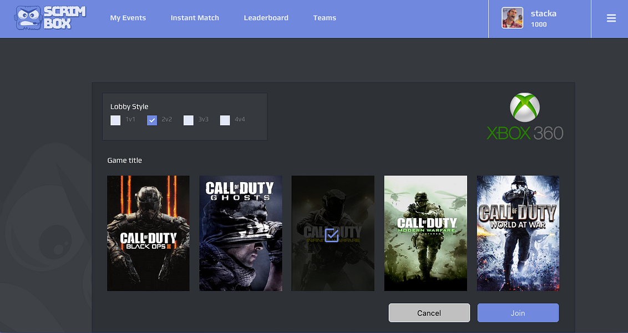The image size is (628, 333).
Task: Select Modern Warfare Remastered cover art
Action: (x=425, y=233)
